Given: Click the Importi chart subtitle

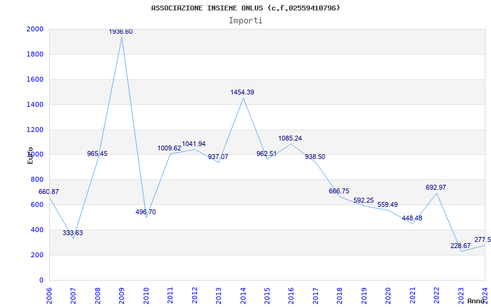Looking at the screenshot, I should [x=245, y=21].
